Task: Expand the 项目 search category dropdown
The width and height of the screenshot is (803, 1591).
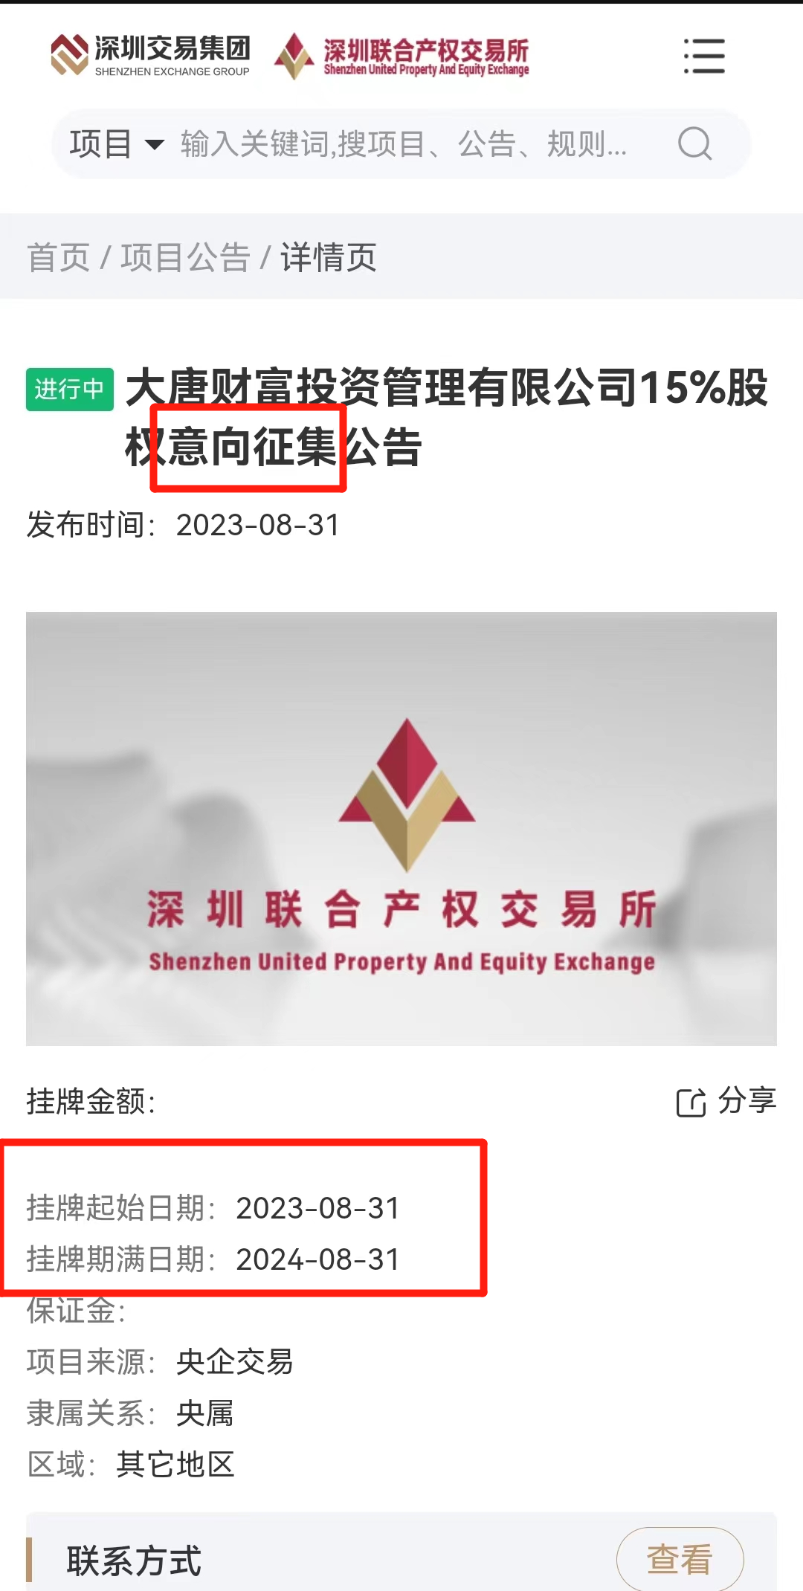Action: click(x=117, y=143)
